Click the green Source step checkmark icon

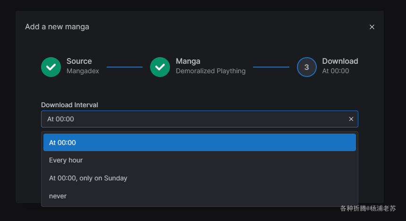coord(51,67)
